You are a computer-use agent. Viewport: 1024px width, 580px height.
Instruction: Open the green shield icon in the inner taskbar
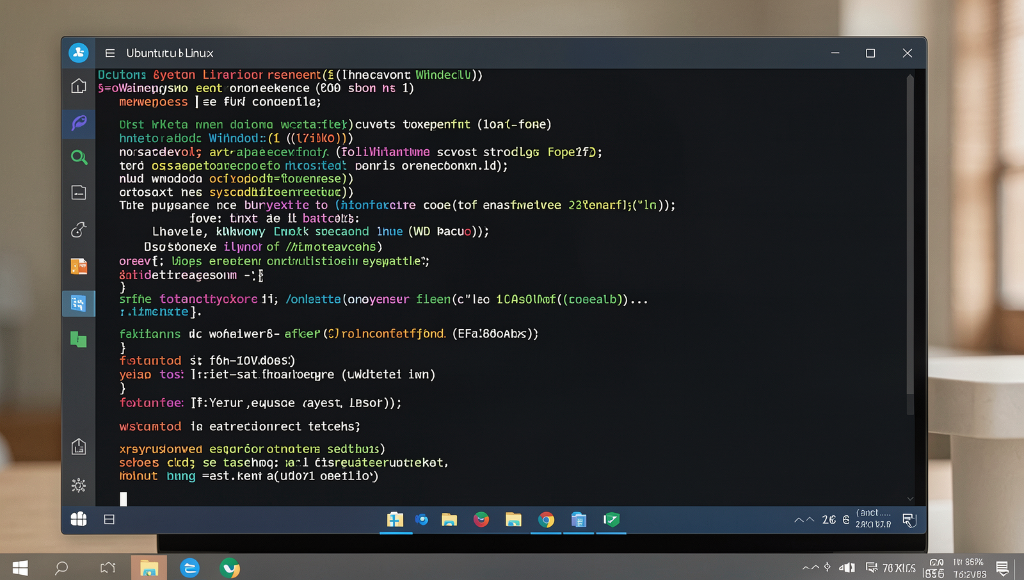click(611, 520)
